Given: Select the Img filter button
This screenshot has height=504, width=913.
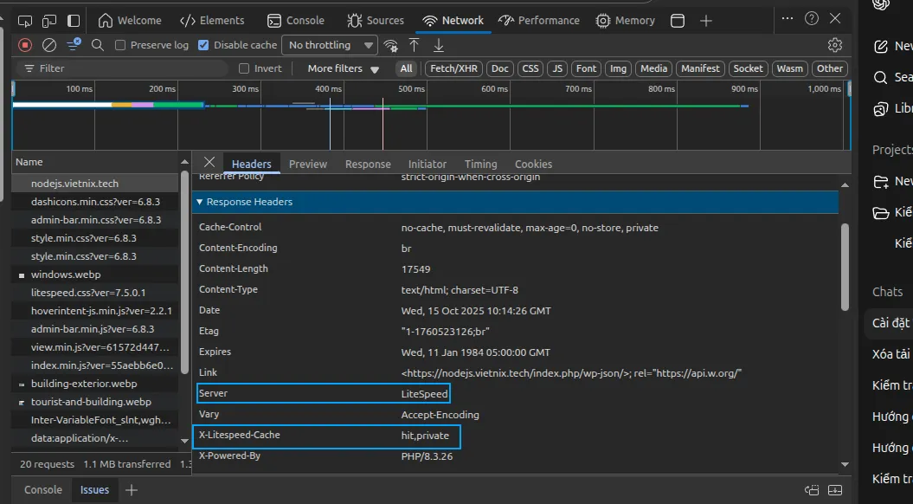Looking at the screenshot, I should (618, 68).
